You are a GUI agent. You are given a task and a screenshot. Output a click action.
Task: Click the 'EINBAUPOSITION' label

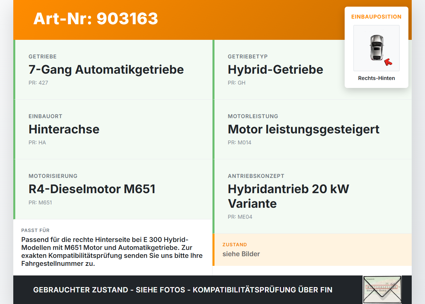[x=377, y=17]
